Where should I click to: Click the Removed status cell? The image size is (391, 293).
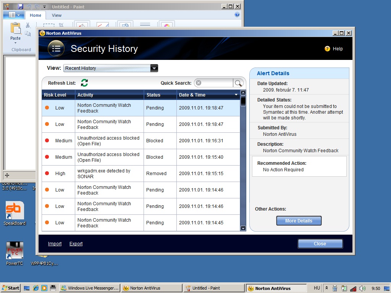tap(160, 174)
